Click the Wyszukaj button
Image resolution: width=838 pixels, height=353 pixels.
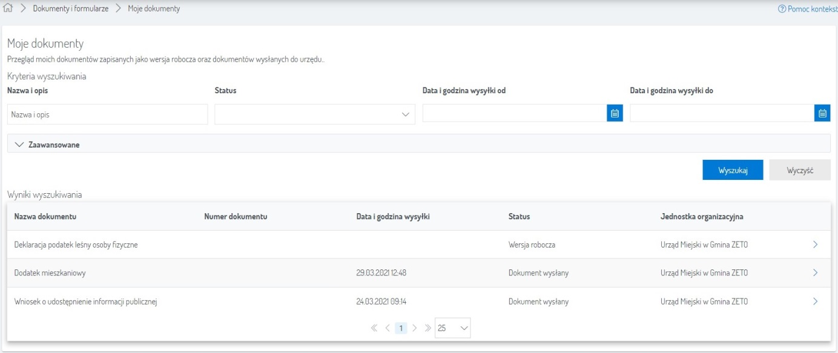tap(733, 170)
